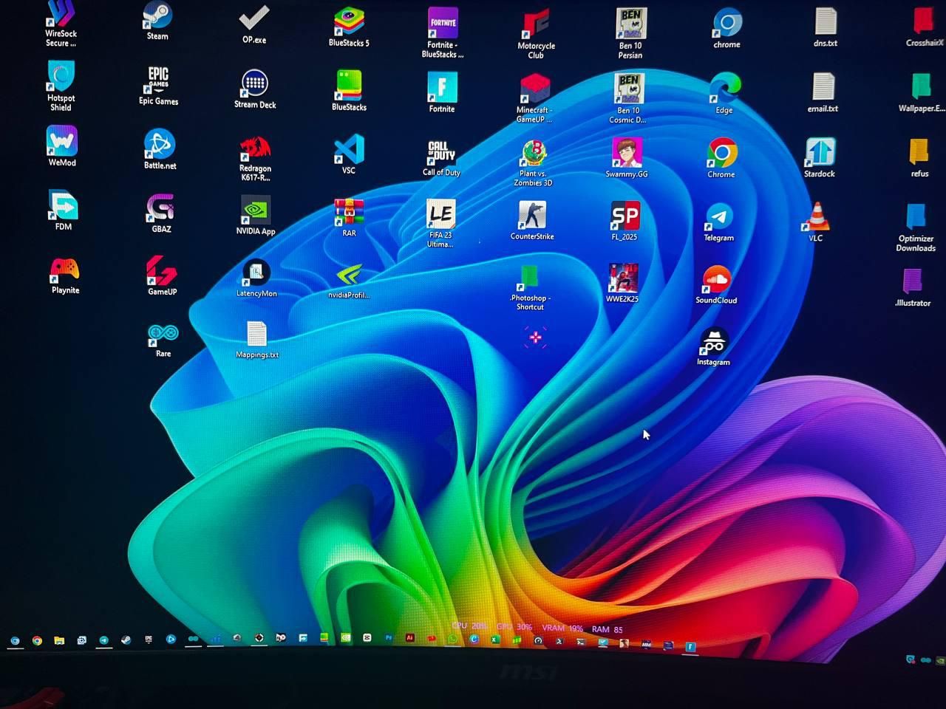Open the nvidiaProfil... shortcut
946x709 pixels.
coord(349,281)
